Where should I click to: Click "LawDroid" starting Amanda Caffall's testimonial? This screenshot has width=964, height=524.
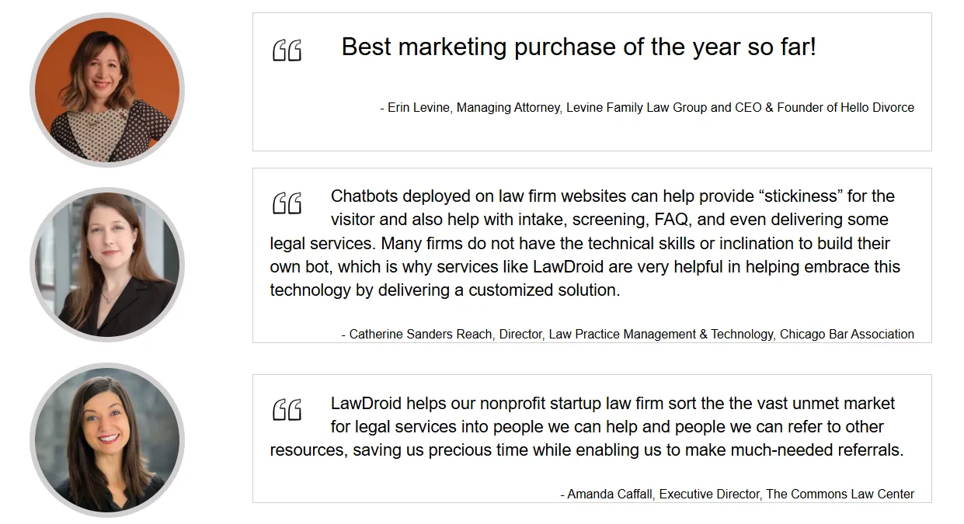[x=366, y=404]
